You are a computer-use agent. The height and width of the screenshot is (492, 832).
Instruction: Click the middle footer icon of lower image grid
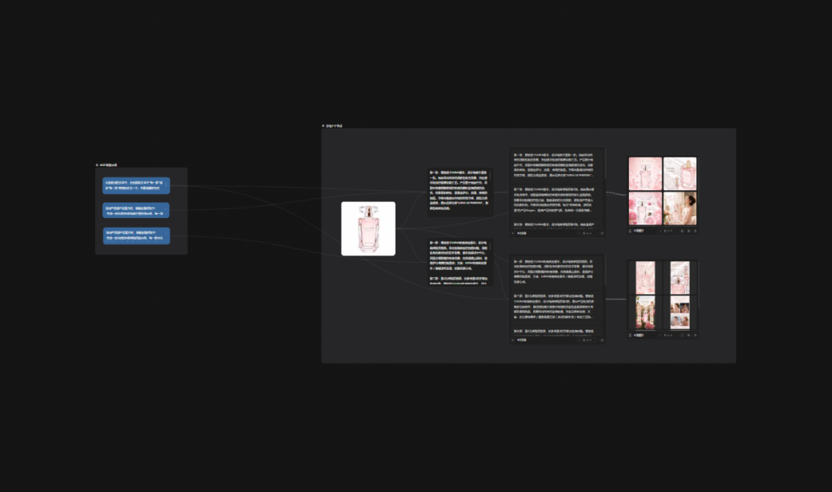[x=689, y=335]
